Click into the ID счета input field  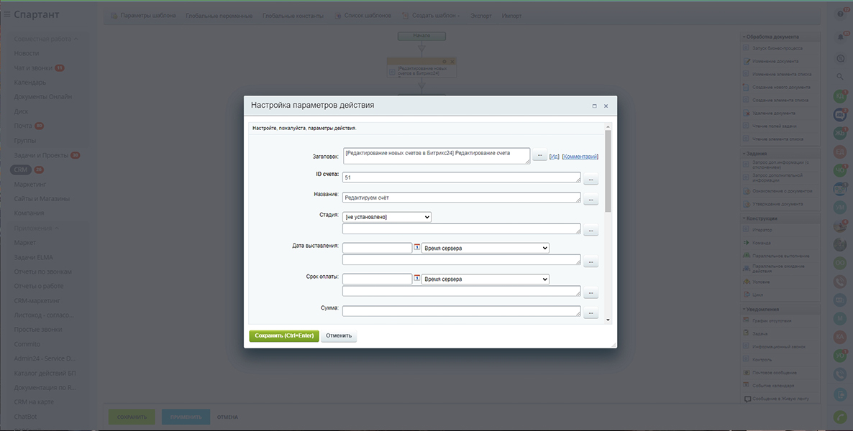461,177
